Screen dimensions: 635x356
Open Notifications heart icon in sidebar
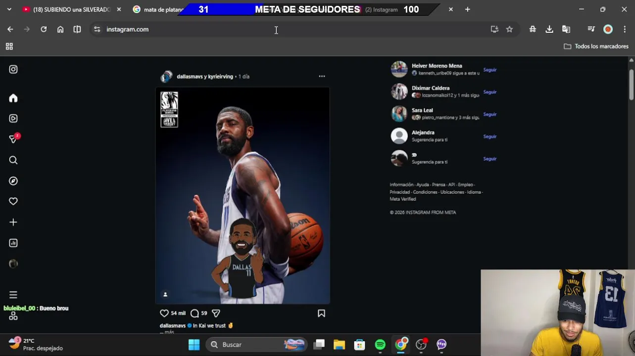click(13, 201)
